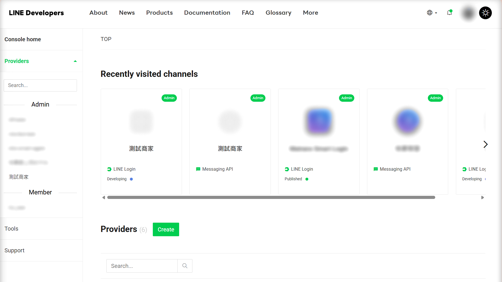Open the Products menu
The image size is (502, 282).
click(159, 13)
